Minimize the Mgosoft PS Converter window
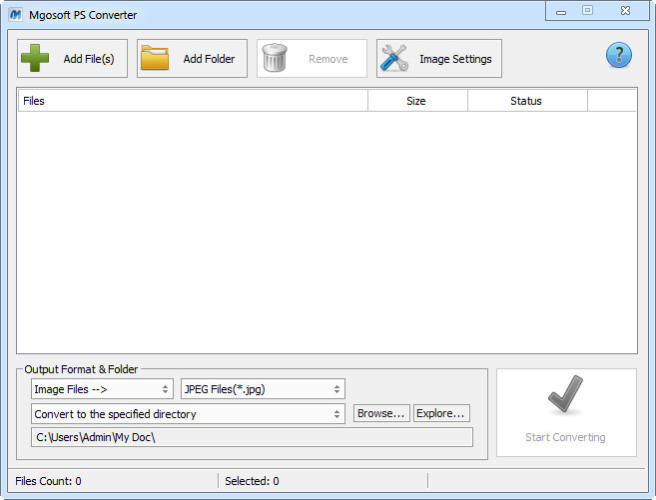656x500 pixels. pyautogui.click(x=561, y=11)
